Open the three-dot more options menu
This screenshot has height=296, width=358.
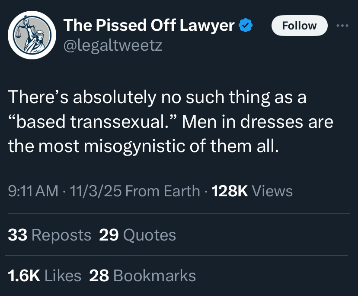342,26
